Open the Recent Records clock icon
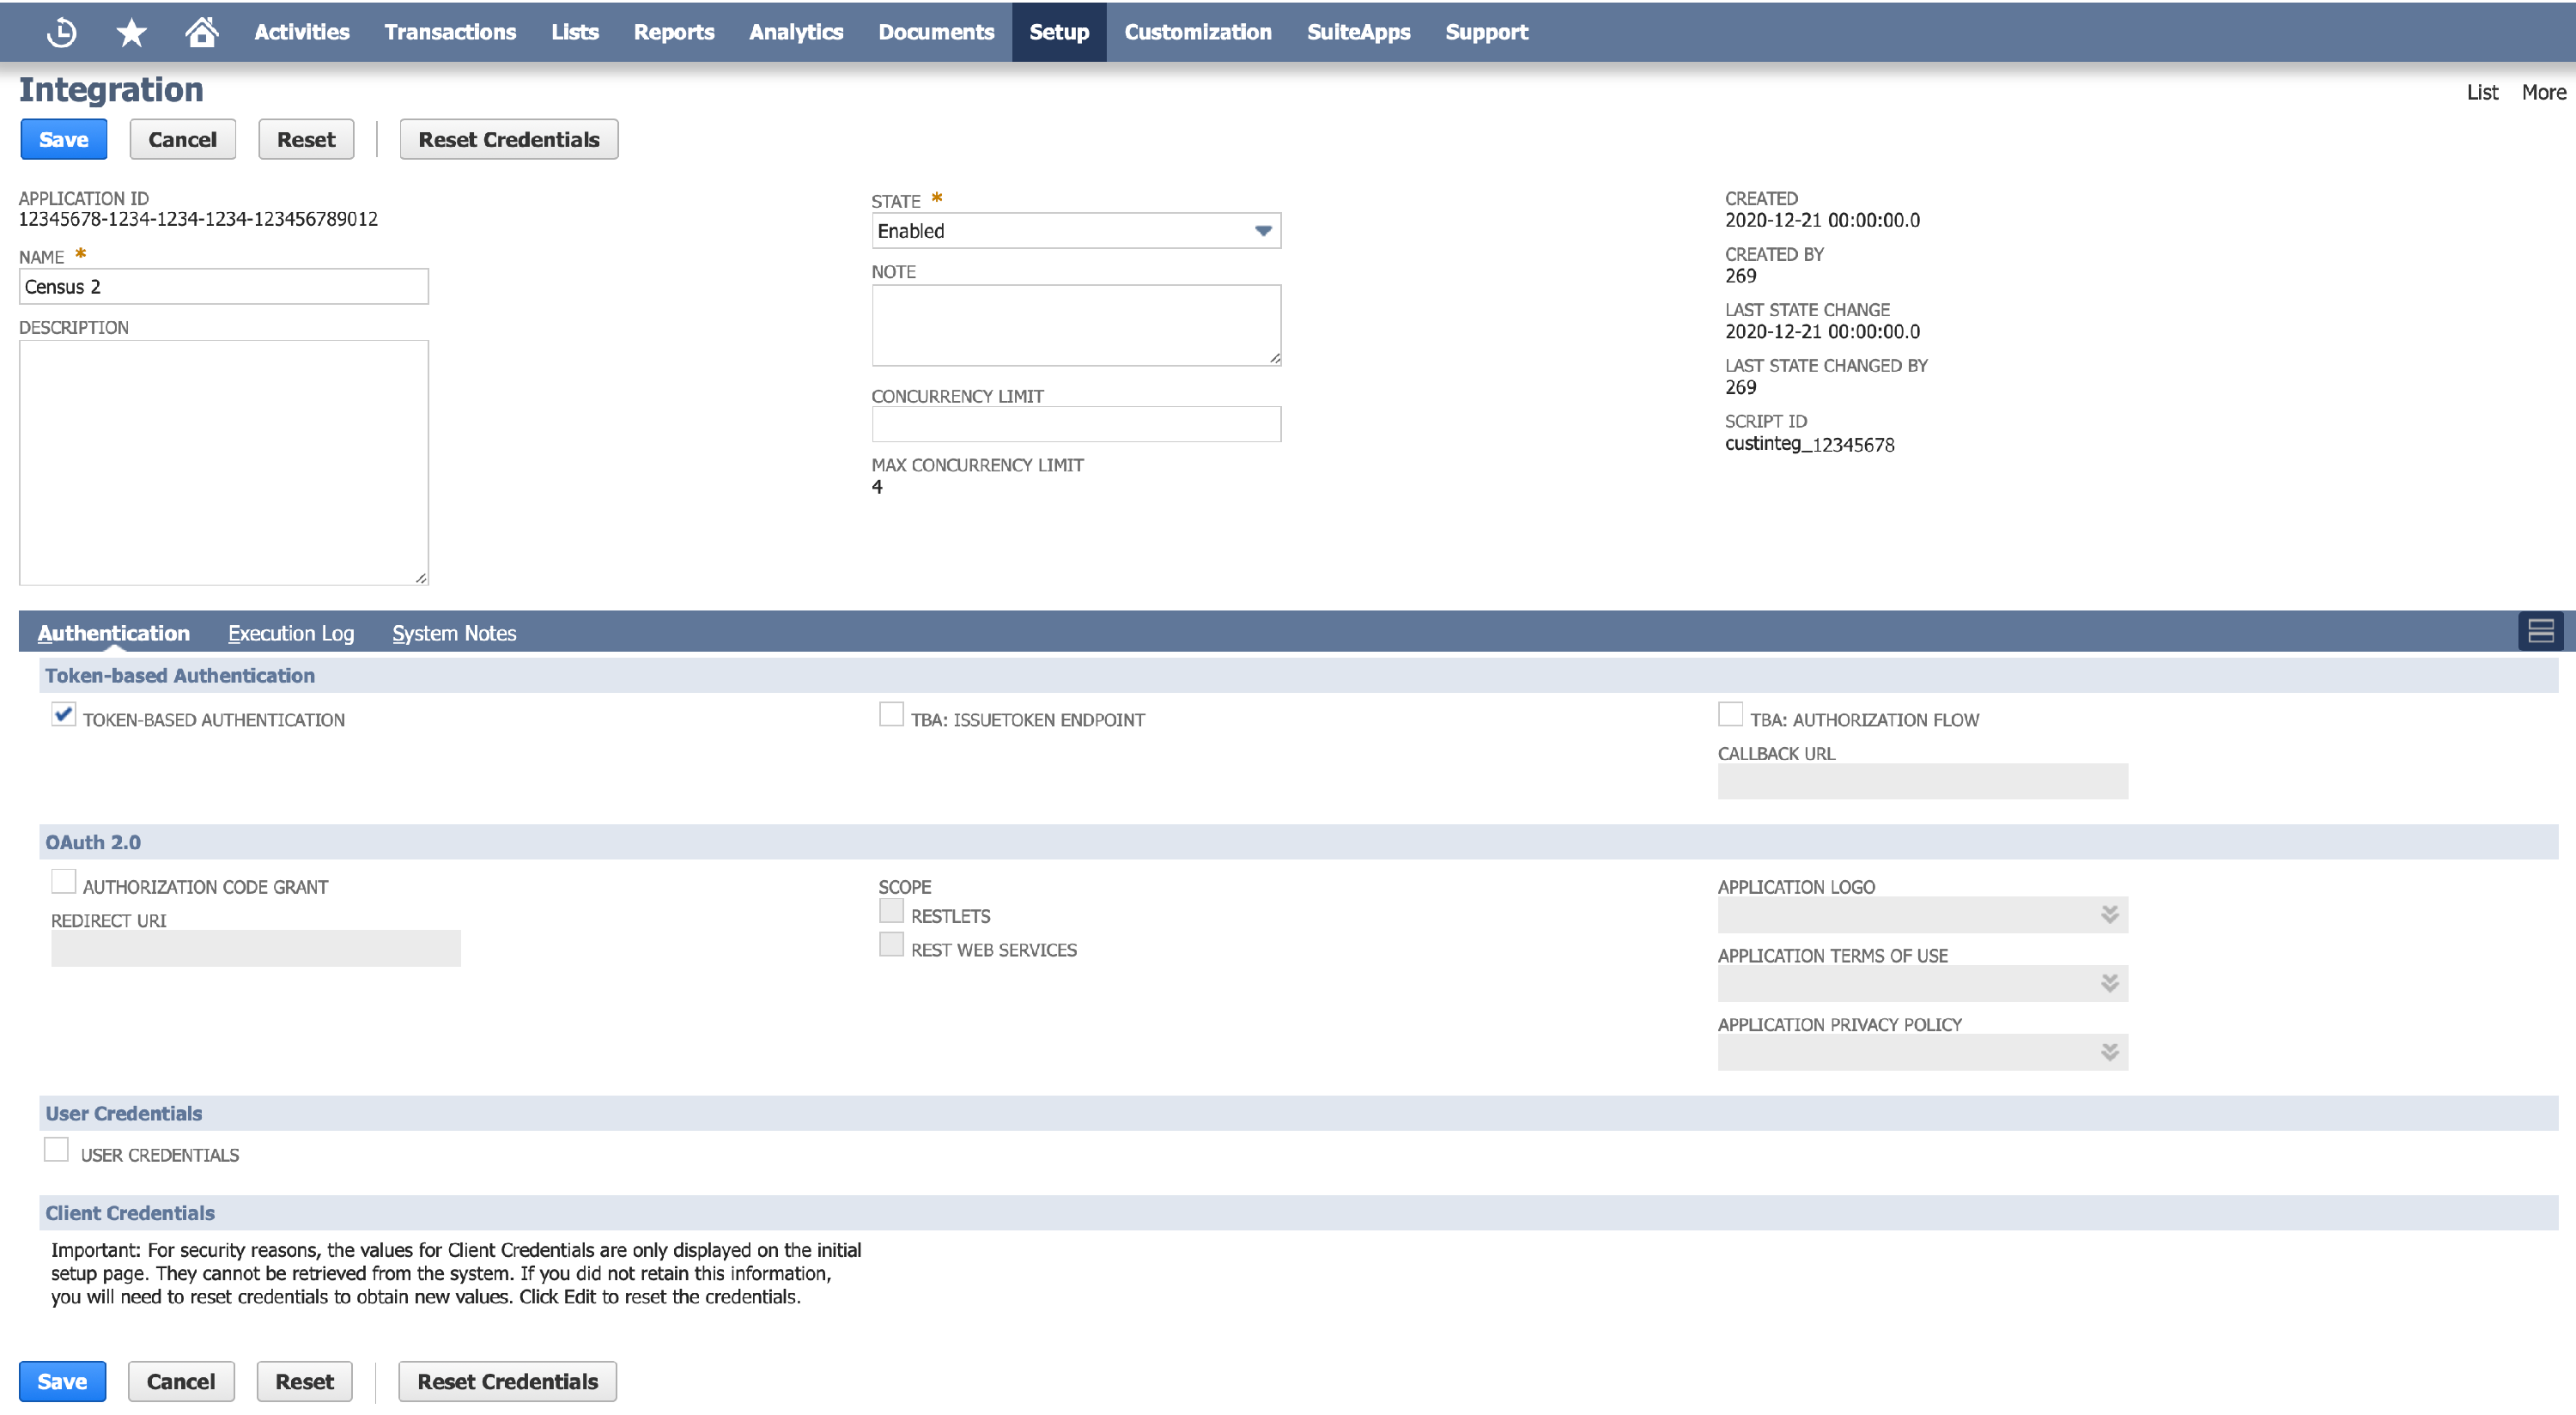 (x=61, y=32)
